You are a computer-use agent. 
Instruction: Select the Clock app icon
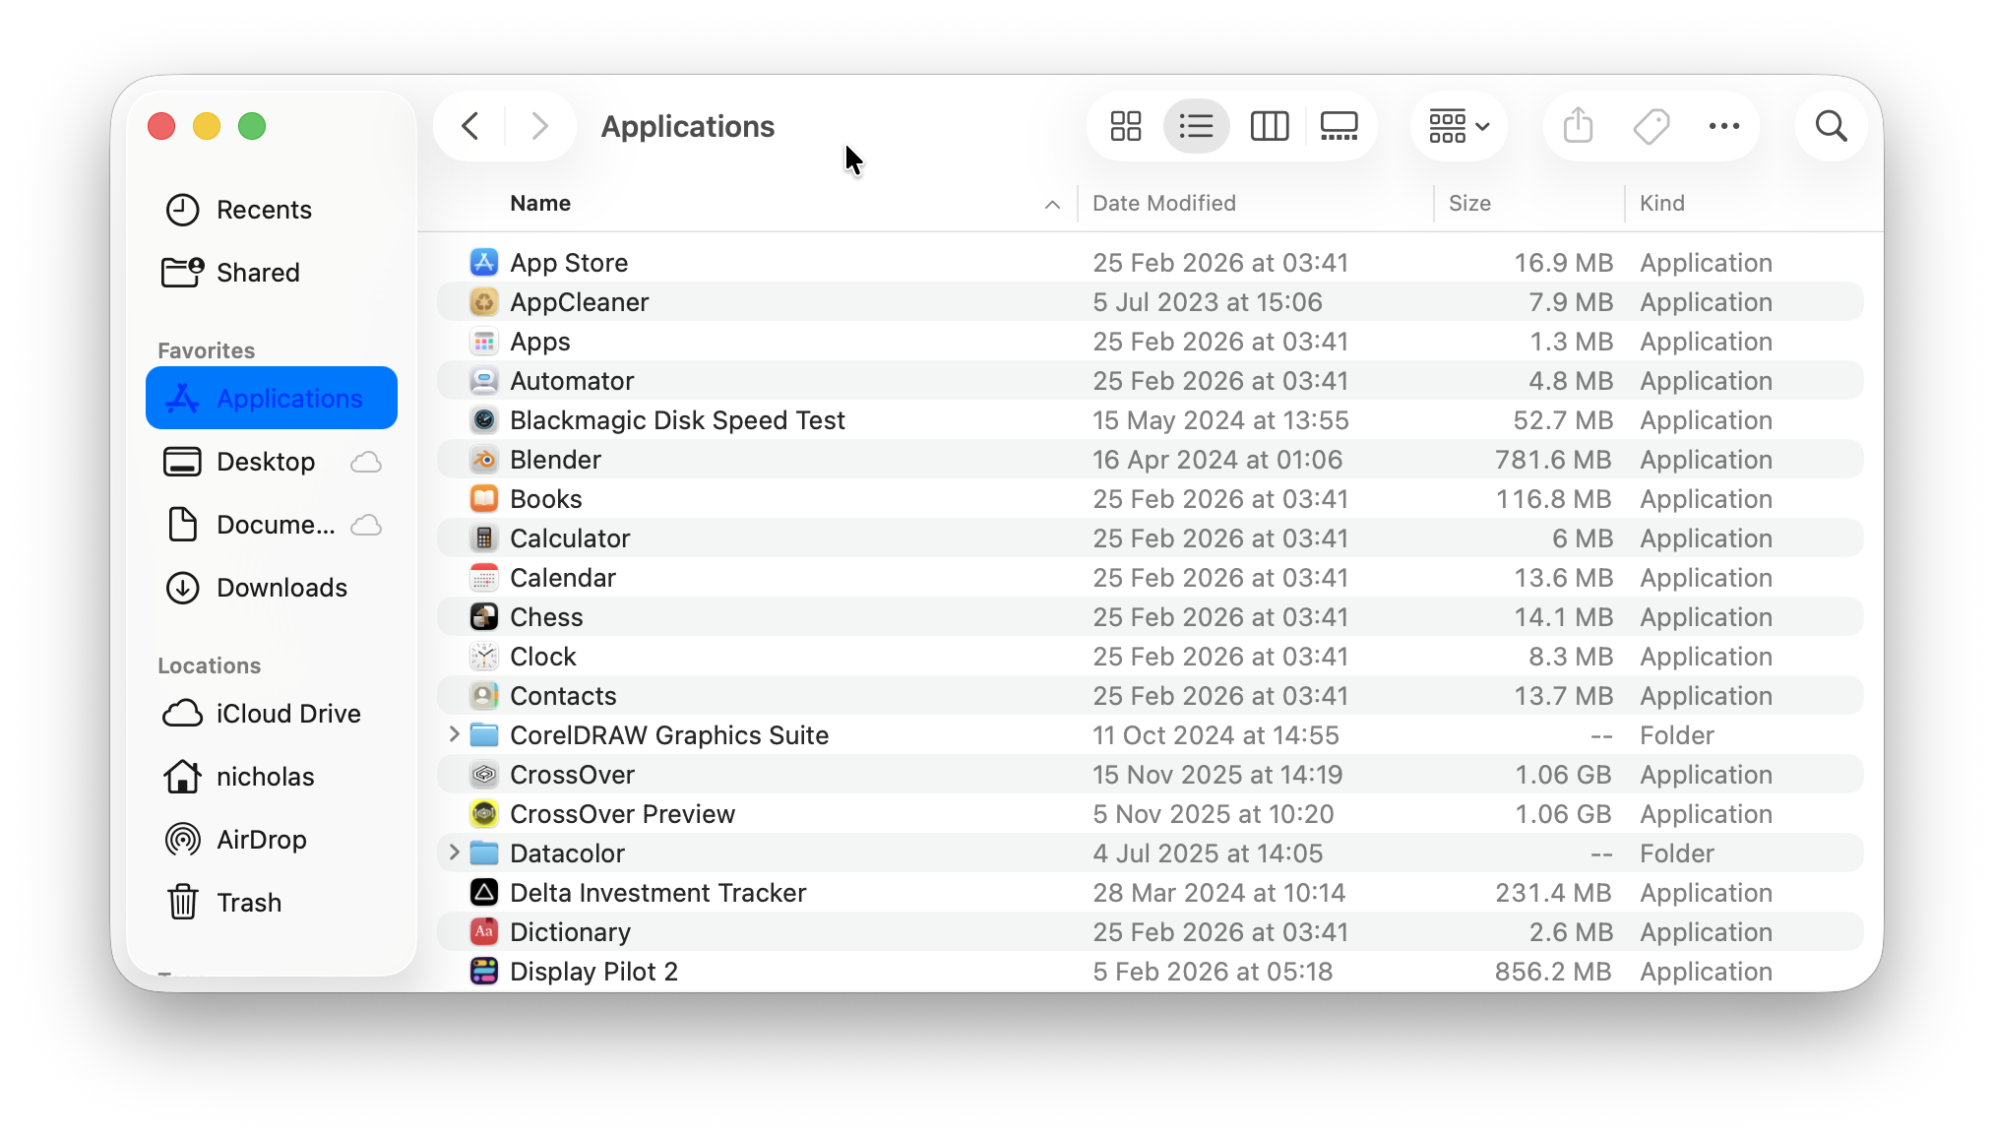tap(483, 656)
